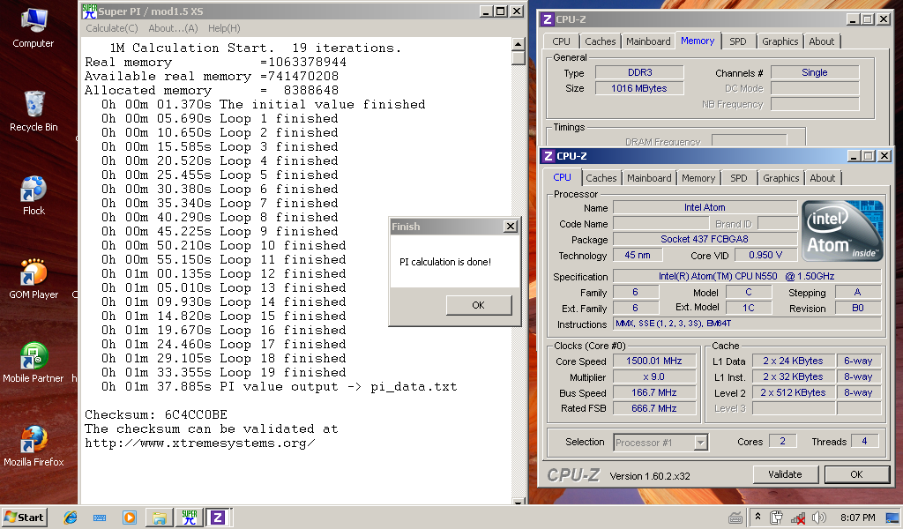This screenshot has height=529, width=903.
Task: Launch the media player quick launch icon
Action: tap(130, 518)
